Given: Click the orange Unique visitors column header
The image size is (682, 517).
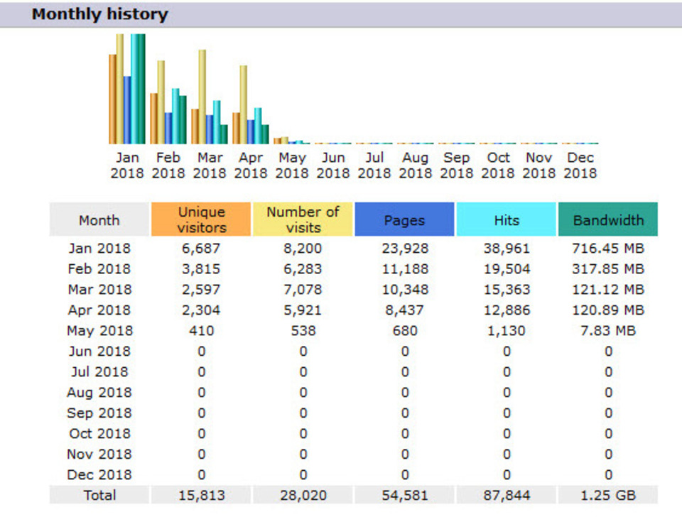Looking at the screenshot, I should click(x=201, y=219).
